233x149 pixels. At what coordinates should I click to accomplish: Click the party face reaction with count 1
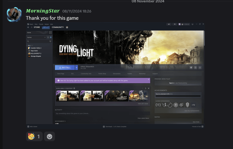coord(34,136)
